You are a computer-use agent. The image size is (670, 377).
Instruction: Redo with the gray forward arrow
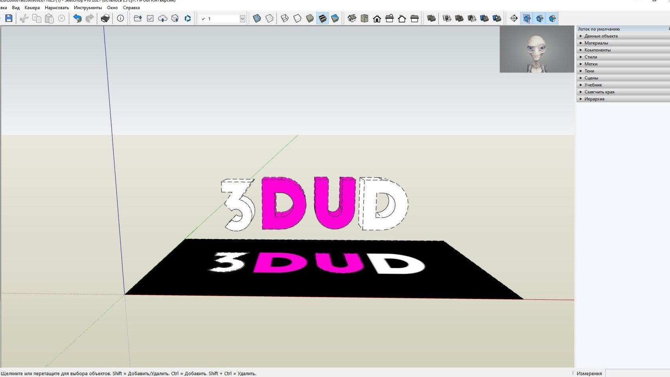(x=90, y=18)
